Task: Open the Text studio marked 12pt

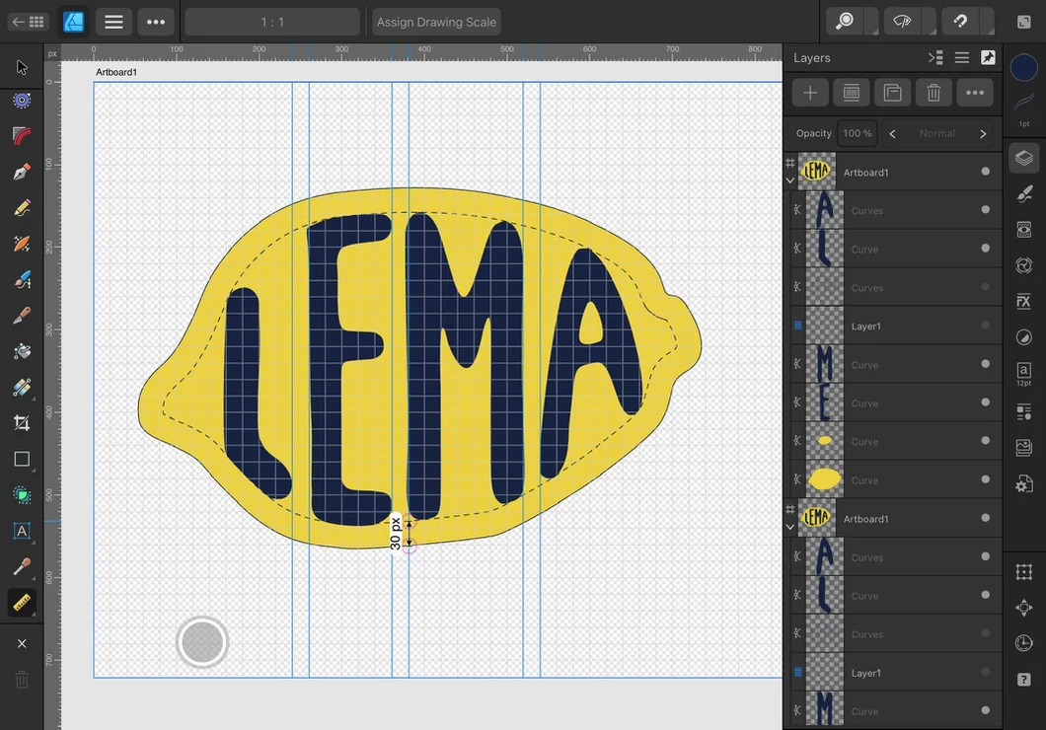Action: coord(1024,373)
